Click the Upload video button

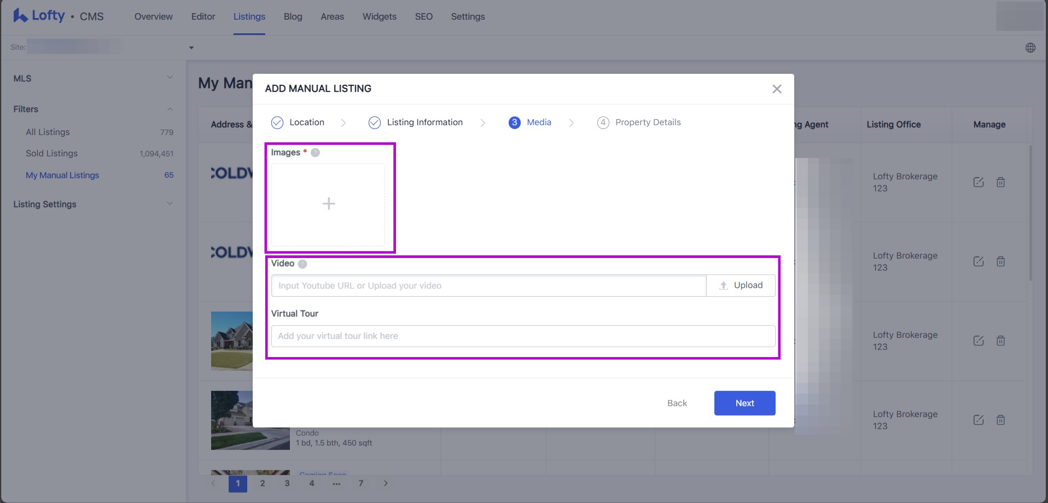(x=741, y=285)
